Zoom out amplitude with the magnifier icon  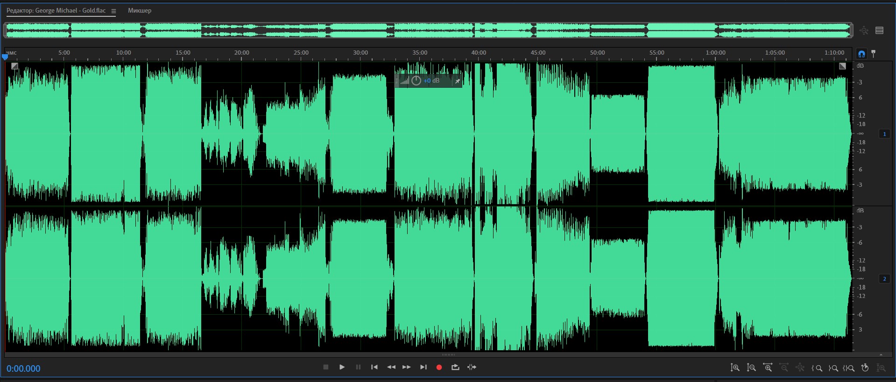point(751,368)
